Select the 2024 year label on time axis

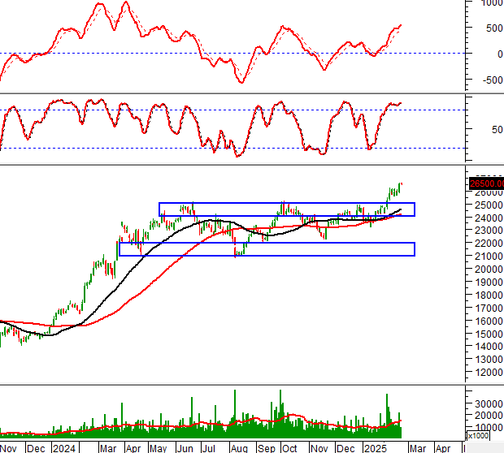point(64,448)
